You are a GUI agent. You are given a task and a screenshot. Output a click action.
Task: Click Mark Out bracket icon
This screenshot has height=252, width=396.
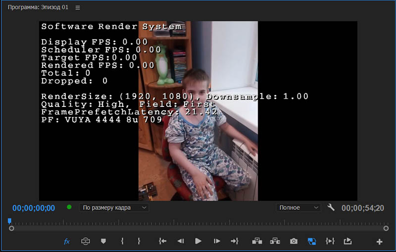(x=139, y=241)
